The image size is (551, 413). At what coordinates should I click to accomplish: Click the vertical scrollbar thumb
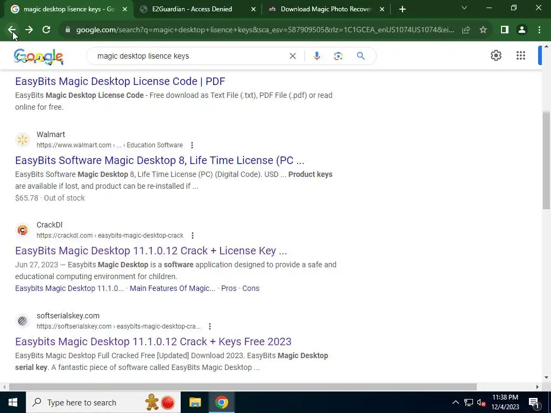[x=546, y=160]
